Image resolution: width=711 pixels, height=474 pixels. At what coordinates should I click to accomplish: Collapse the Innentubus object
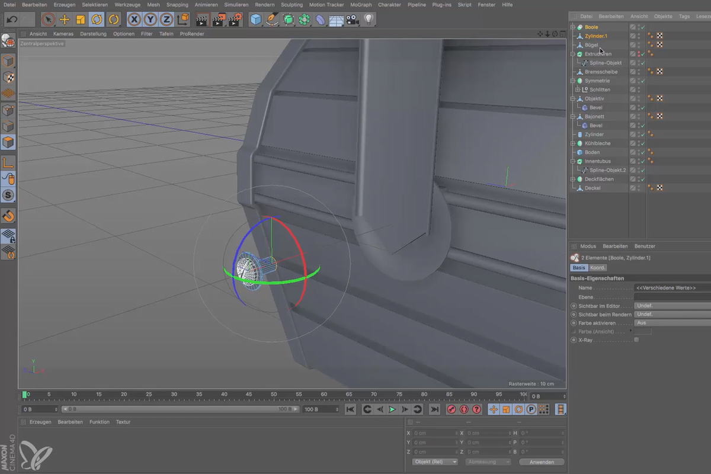pyautogui.click(x=573, y=161)
